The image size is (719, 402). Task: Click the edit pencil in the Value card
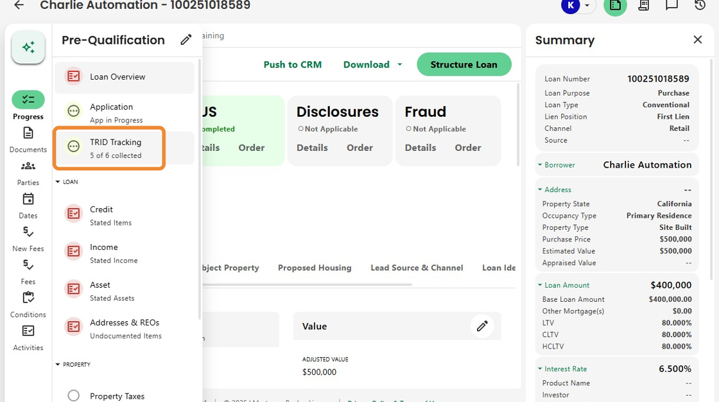(482, 326)
